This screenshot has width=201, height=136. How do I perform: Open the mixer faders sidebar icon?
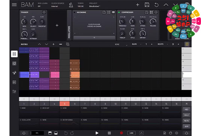tap(14, 91)
